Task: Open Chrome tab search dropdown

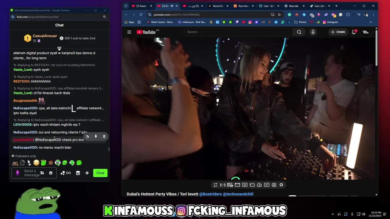Action: [x=126, y=6]
